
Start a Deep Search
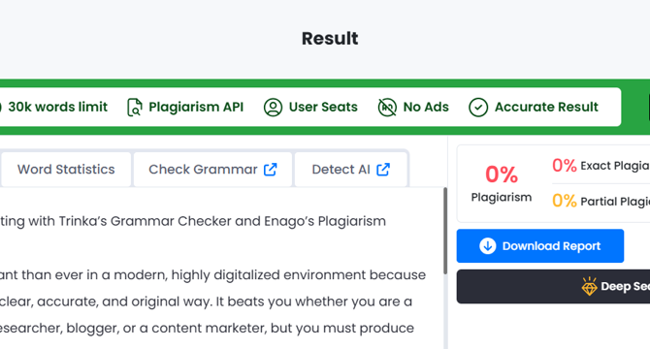click(x=553, y=287)
